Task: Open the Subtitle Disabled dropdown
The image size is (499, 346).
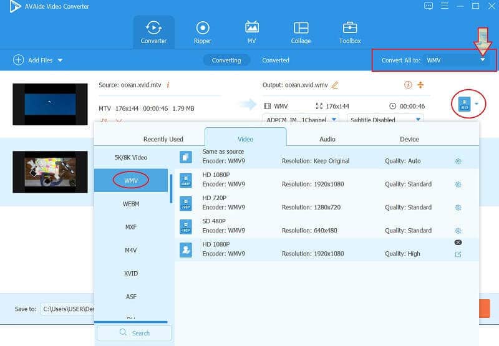Action: click(x=385, y=119)
